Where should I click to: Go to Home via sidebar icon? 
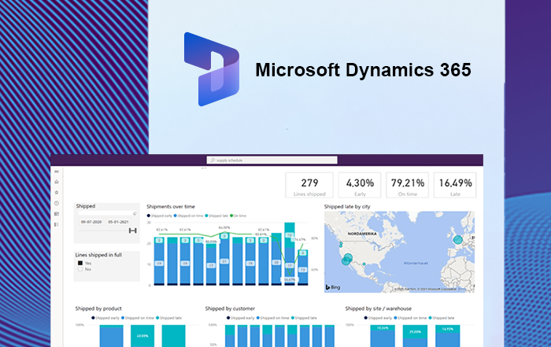tap(57, 182)
